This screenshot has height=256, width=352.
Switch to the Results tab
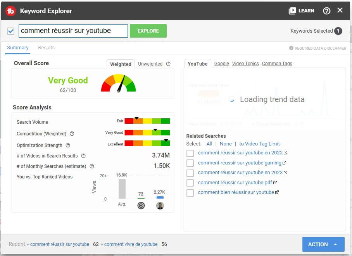(46, 48)
